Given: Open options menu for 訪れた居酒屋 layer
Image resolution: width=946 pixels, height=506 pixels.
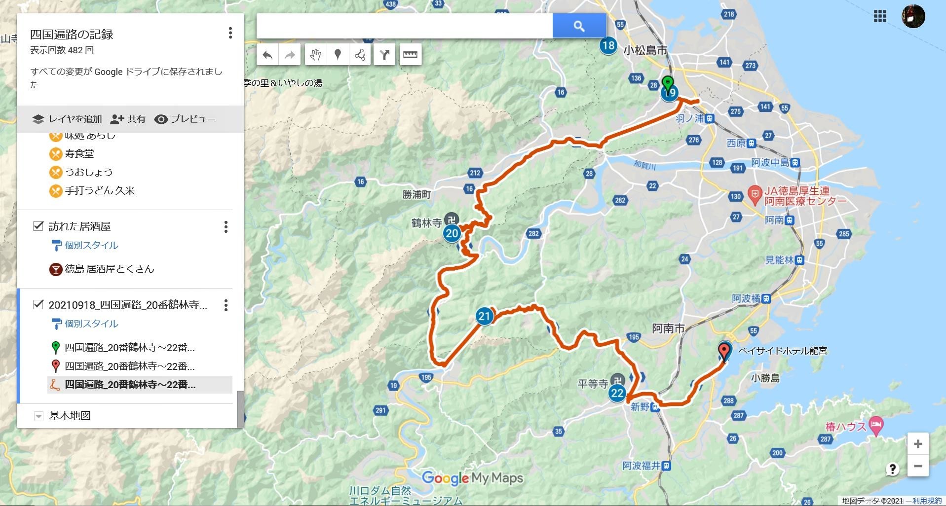Looking at the screenshot, I should point(226,227).
